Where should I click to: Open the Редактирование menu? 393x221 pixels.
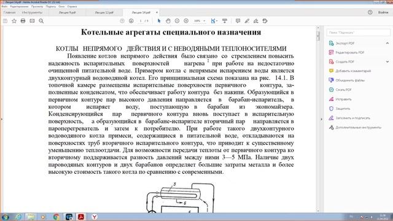pos(19,7)
